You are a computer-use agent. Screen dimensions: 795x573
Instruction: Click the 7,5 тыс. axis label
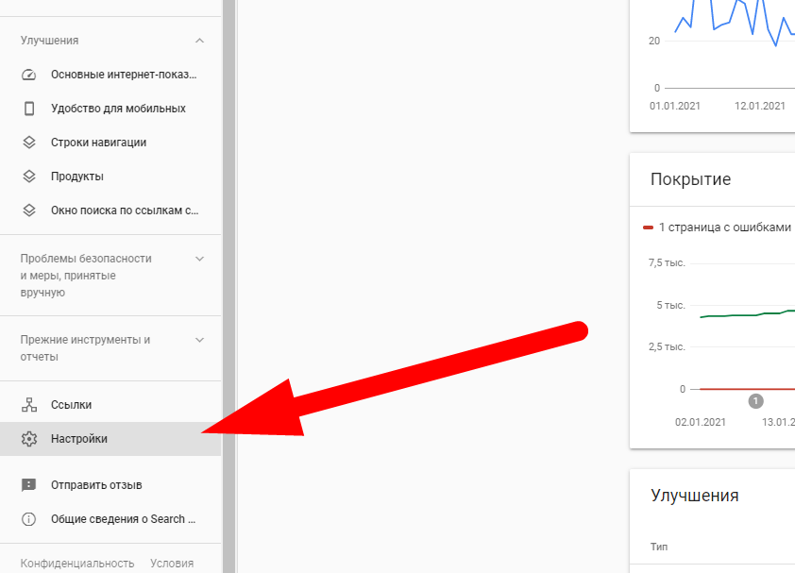(667, 262)
